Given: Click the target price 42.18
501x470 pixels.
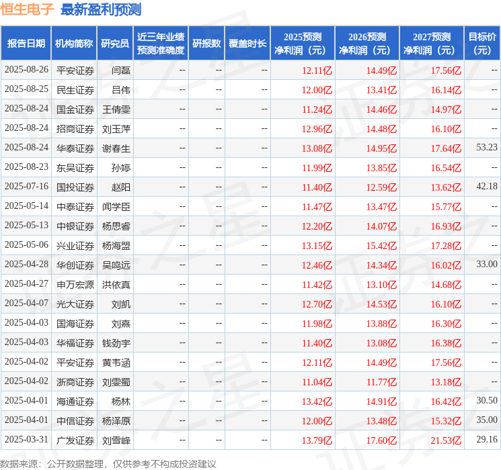Looking at the screenshot, I should point(487,187).
